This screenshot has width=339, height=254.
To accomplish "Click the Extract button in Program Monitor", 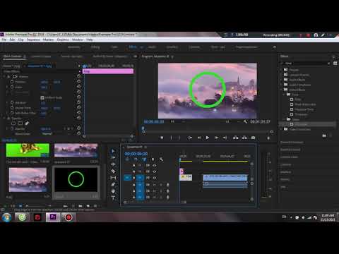I will tap(244, 138).
